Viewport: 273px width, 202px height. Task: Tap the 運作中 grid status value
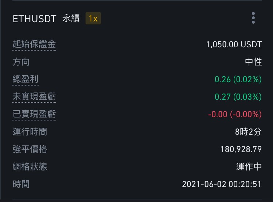point(249,167)
